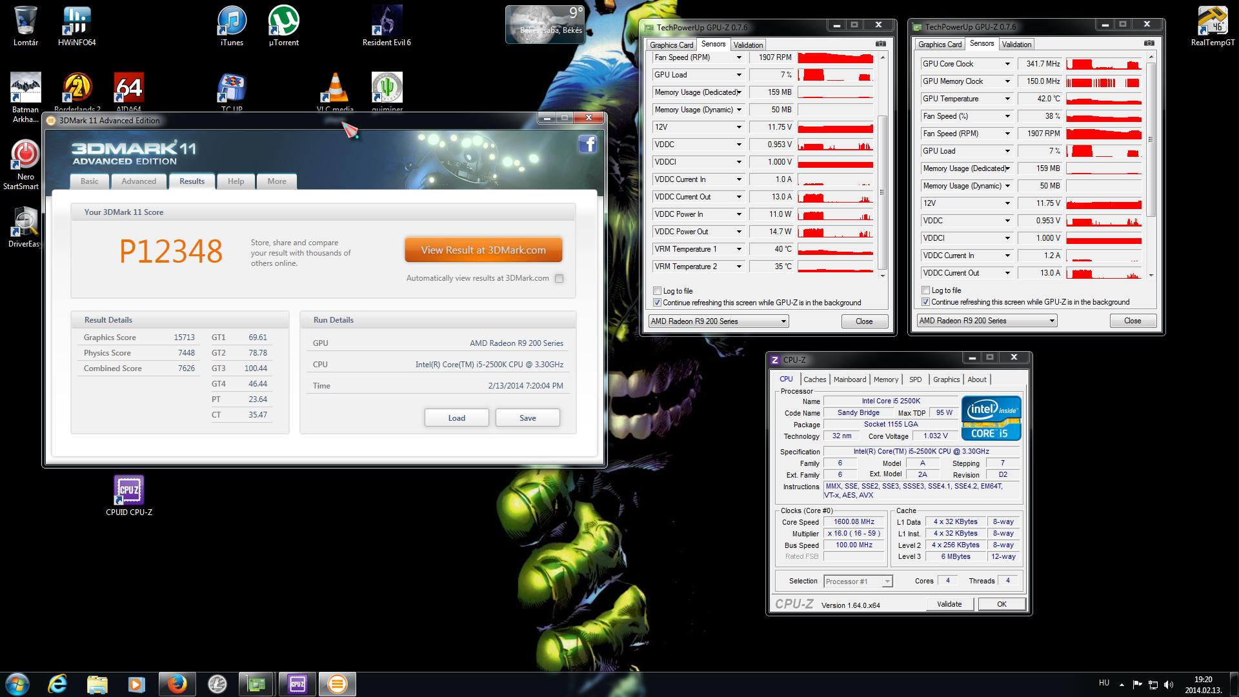Expand Fan Speed (RPM) dropdown in left GPU-Z

[x=739, y=57]
